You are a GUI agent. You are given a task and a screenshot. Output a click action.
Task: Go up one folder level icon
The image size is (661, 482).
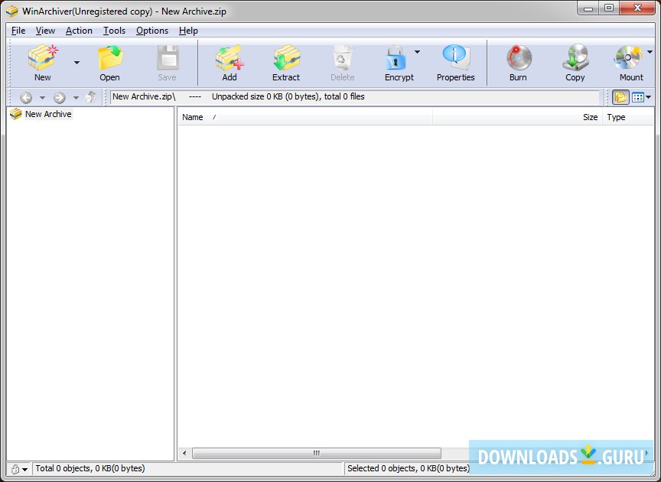(90, 97)
